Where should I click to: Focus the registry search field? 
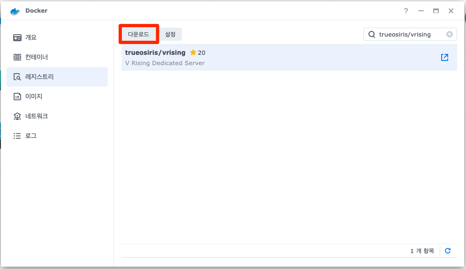(410, 35)
